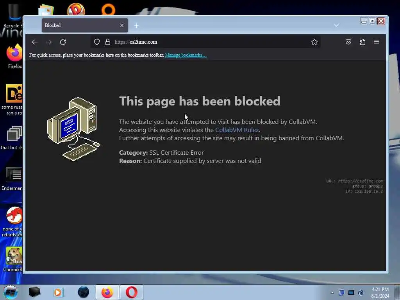Expand the list all tabs chevron
The image size is (400, 300).
pos(336,25)
